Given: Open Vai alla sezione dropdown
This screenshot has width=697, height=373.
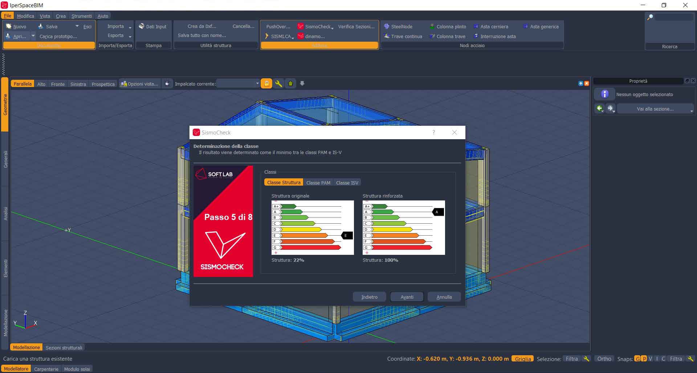Looking at the screenshot, I should point(655,109).
